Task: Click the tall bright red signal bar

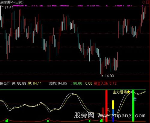Action: 106,106
